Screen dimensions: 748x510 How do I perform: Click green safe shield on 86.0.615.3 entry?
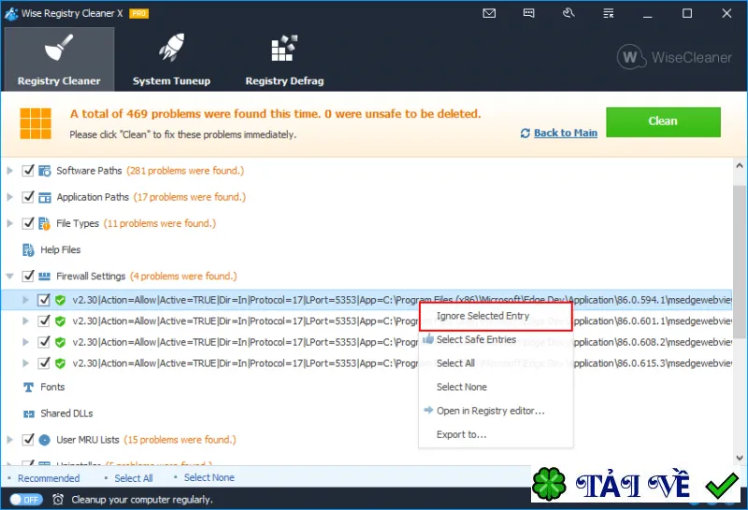pos(60,363)
